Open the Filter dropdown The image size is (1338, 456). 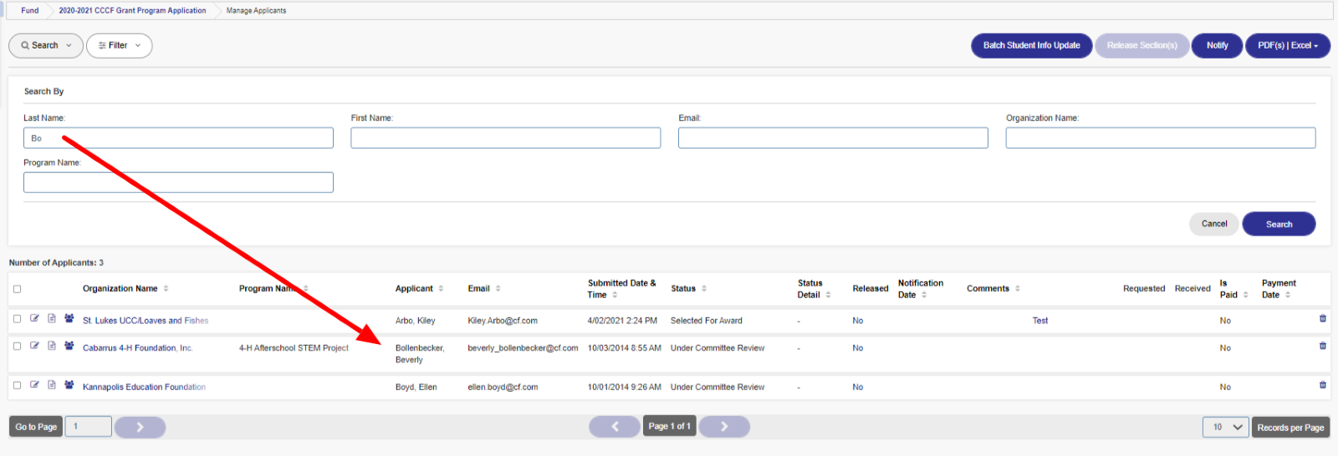tap(119, 46)
